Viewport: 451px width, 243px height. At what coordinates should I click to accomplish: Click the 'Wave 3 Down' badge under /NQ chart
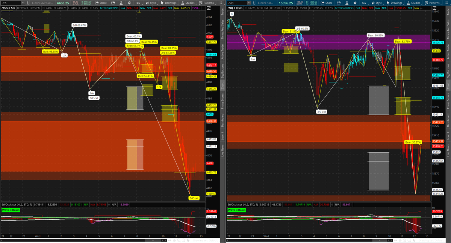(236, 210)
